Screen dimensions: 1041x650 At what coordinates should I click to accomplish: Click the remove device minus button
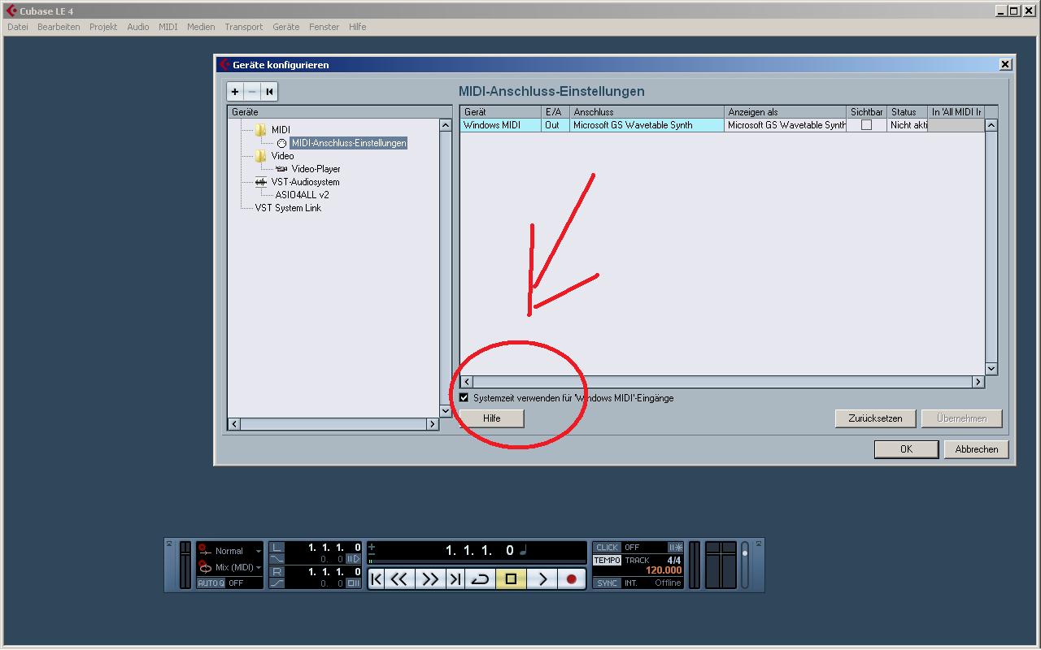[x=252, y=92]
